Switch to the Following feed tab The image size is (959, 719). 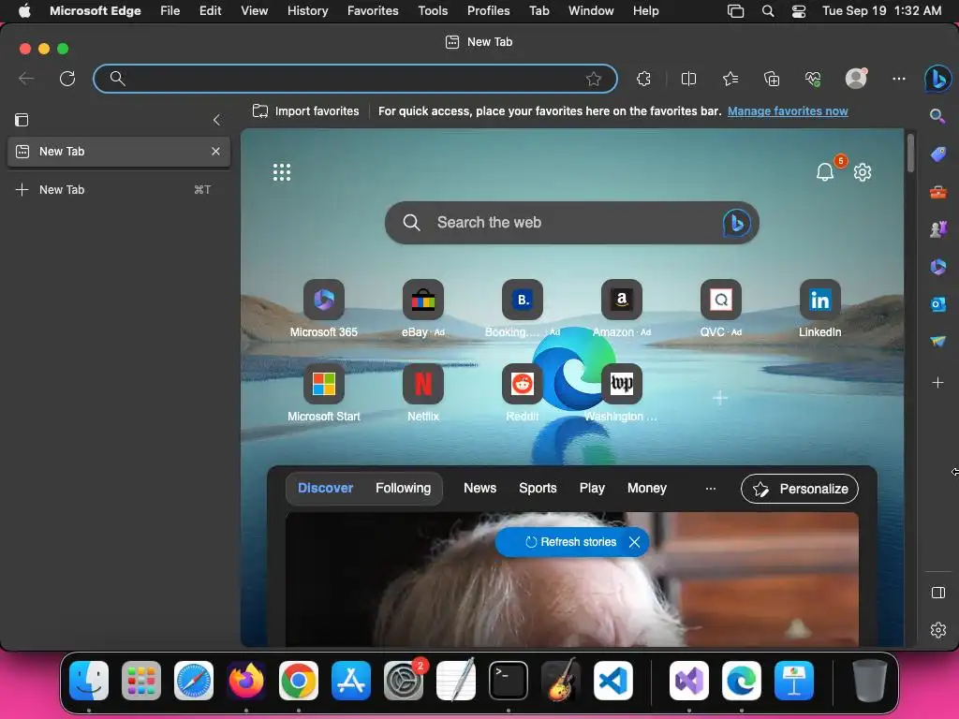(403, 488)
